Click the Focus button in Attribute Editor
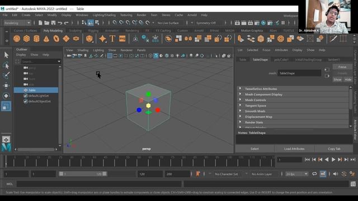 342,67
